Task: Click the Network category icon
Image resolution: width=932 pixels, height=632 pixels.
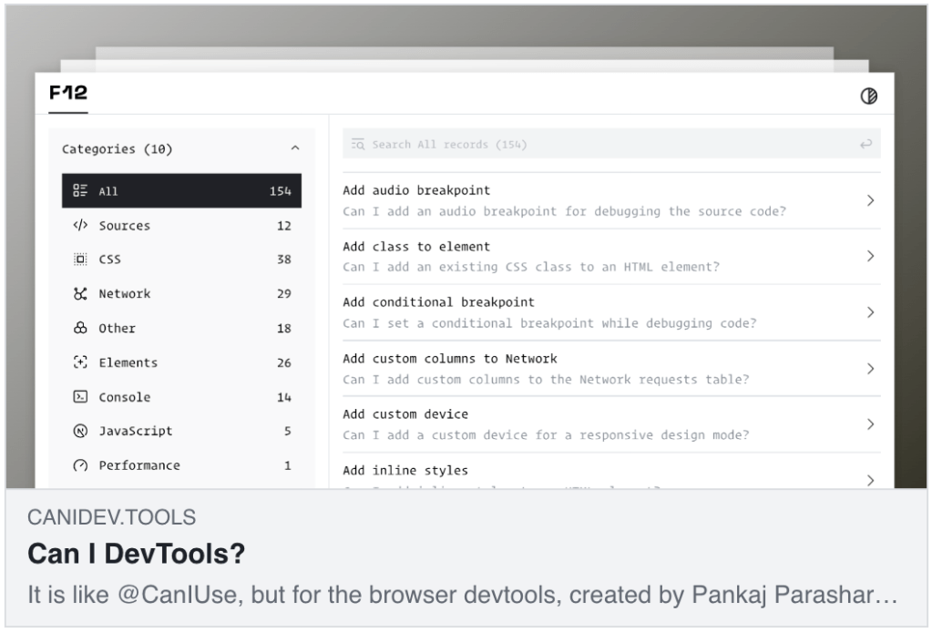Action: coord(80,294)
